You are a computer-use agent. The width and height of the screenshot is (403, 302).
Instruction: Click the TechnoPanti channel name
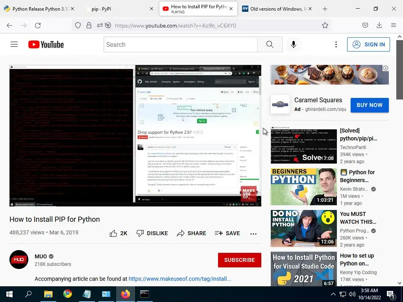pyautogui.click(x=353, y=147)
